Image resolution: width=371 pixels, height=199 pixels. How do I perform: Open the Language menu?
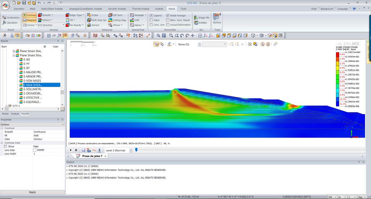point(344,9)
